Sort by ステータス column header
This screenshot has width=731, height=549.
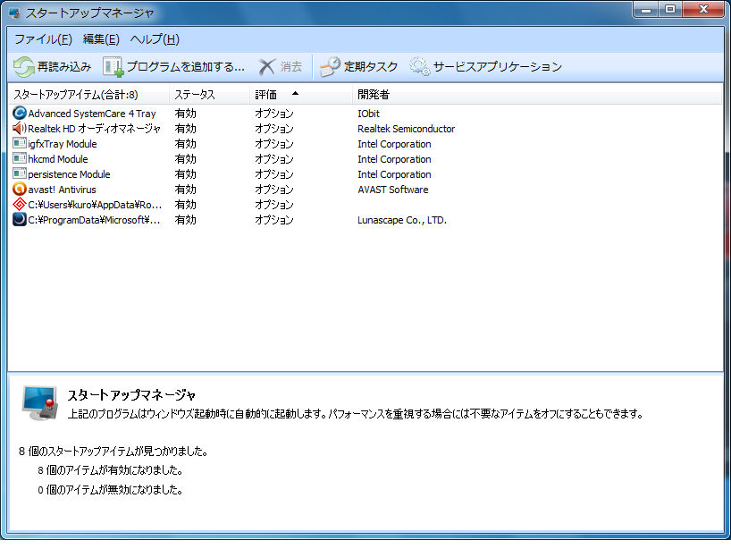[x=209, y=95]
